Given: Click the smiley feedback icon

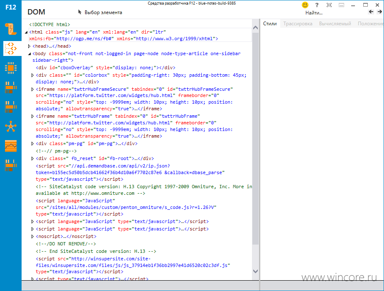Looking at the screenshot, I should click(x=305, y=5).
